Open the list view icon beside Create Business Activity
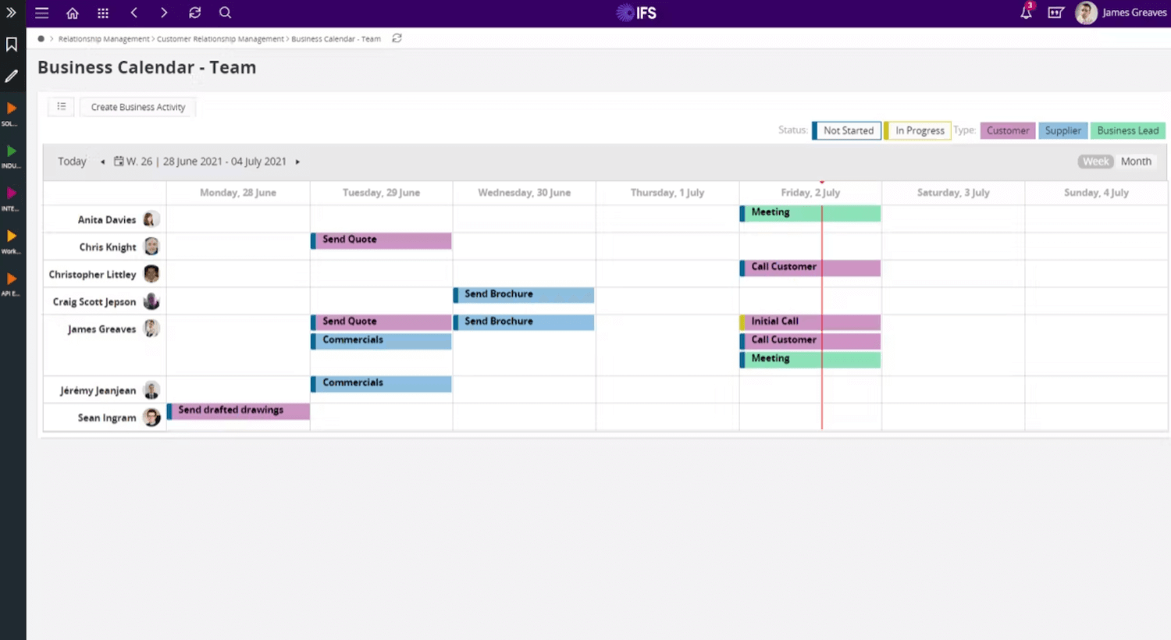Viewport: 1171px width, 640px height. (61, 106)
